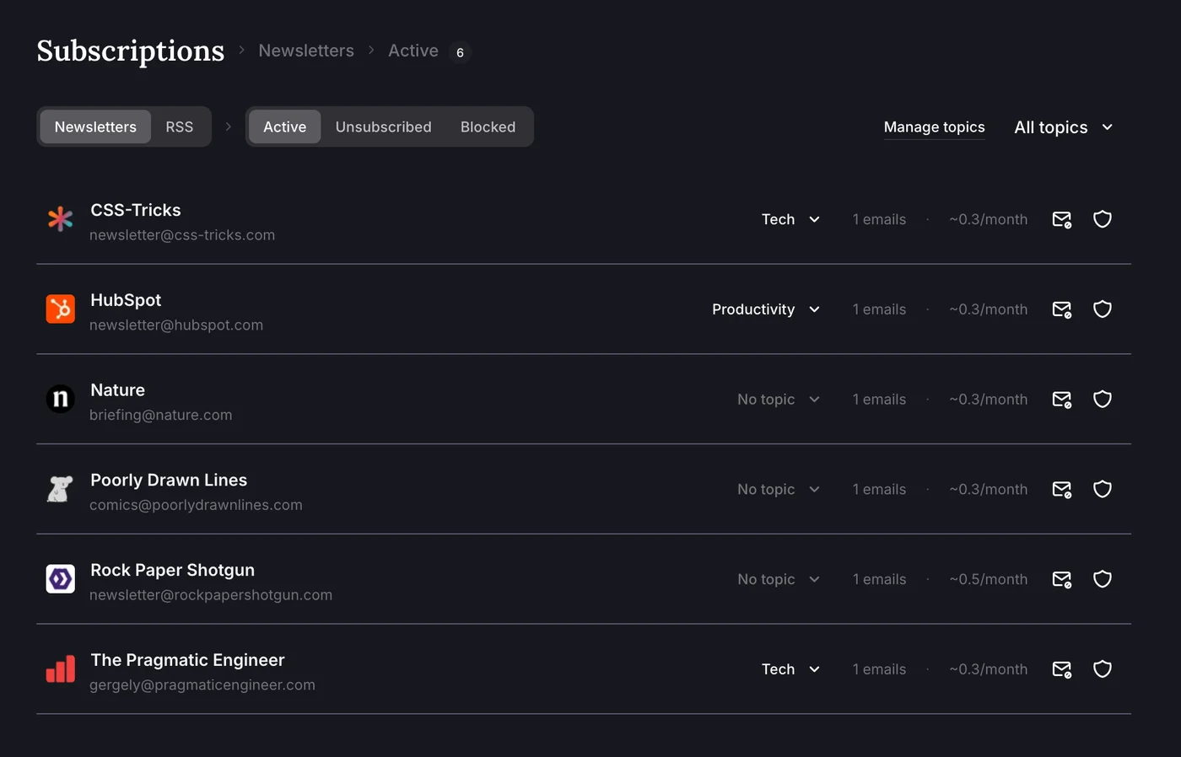The width and height of the screenshot is (1181, 757).
Task: Block shield icon for Rock Paper Shotgun
Action: tap(1103, 579)
